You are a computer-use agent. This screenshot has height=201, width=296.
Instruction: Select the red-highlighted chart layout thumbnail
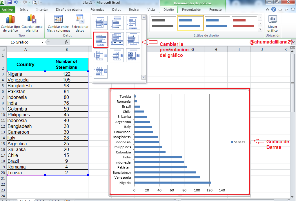[101, 39]
